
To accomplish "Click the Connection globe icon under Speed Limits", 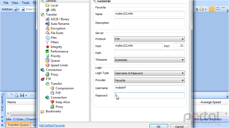I will point(43,70).
